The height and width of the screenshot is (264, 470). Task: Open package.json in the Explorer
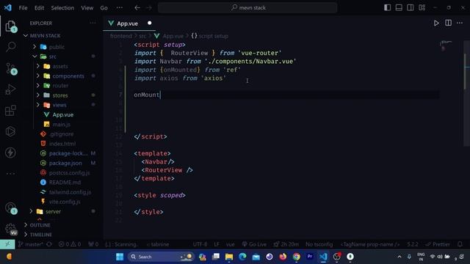(x=65, y=163)
